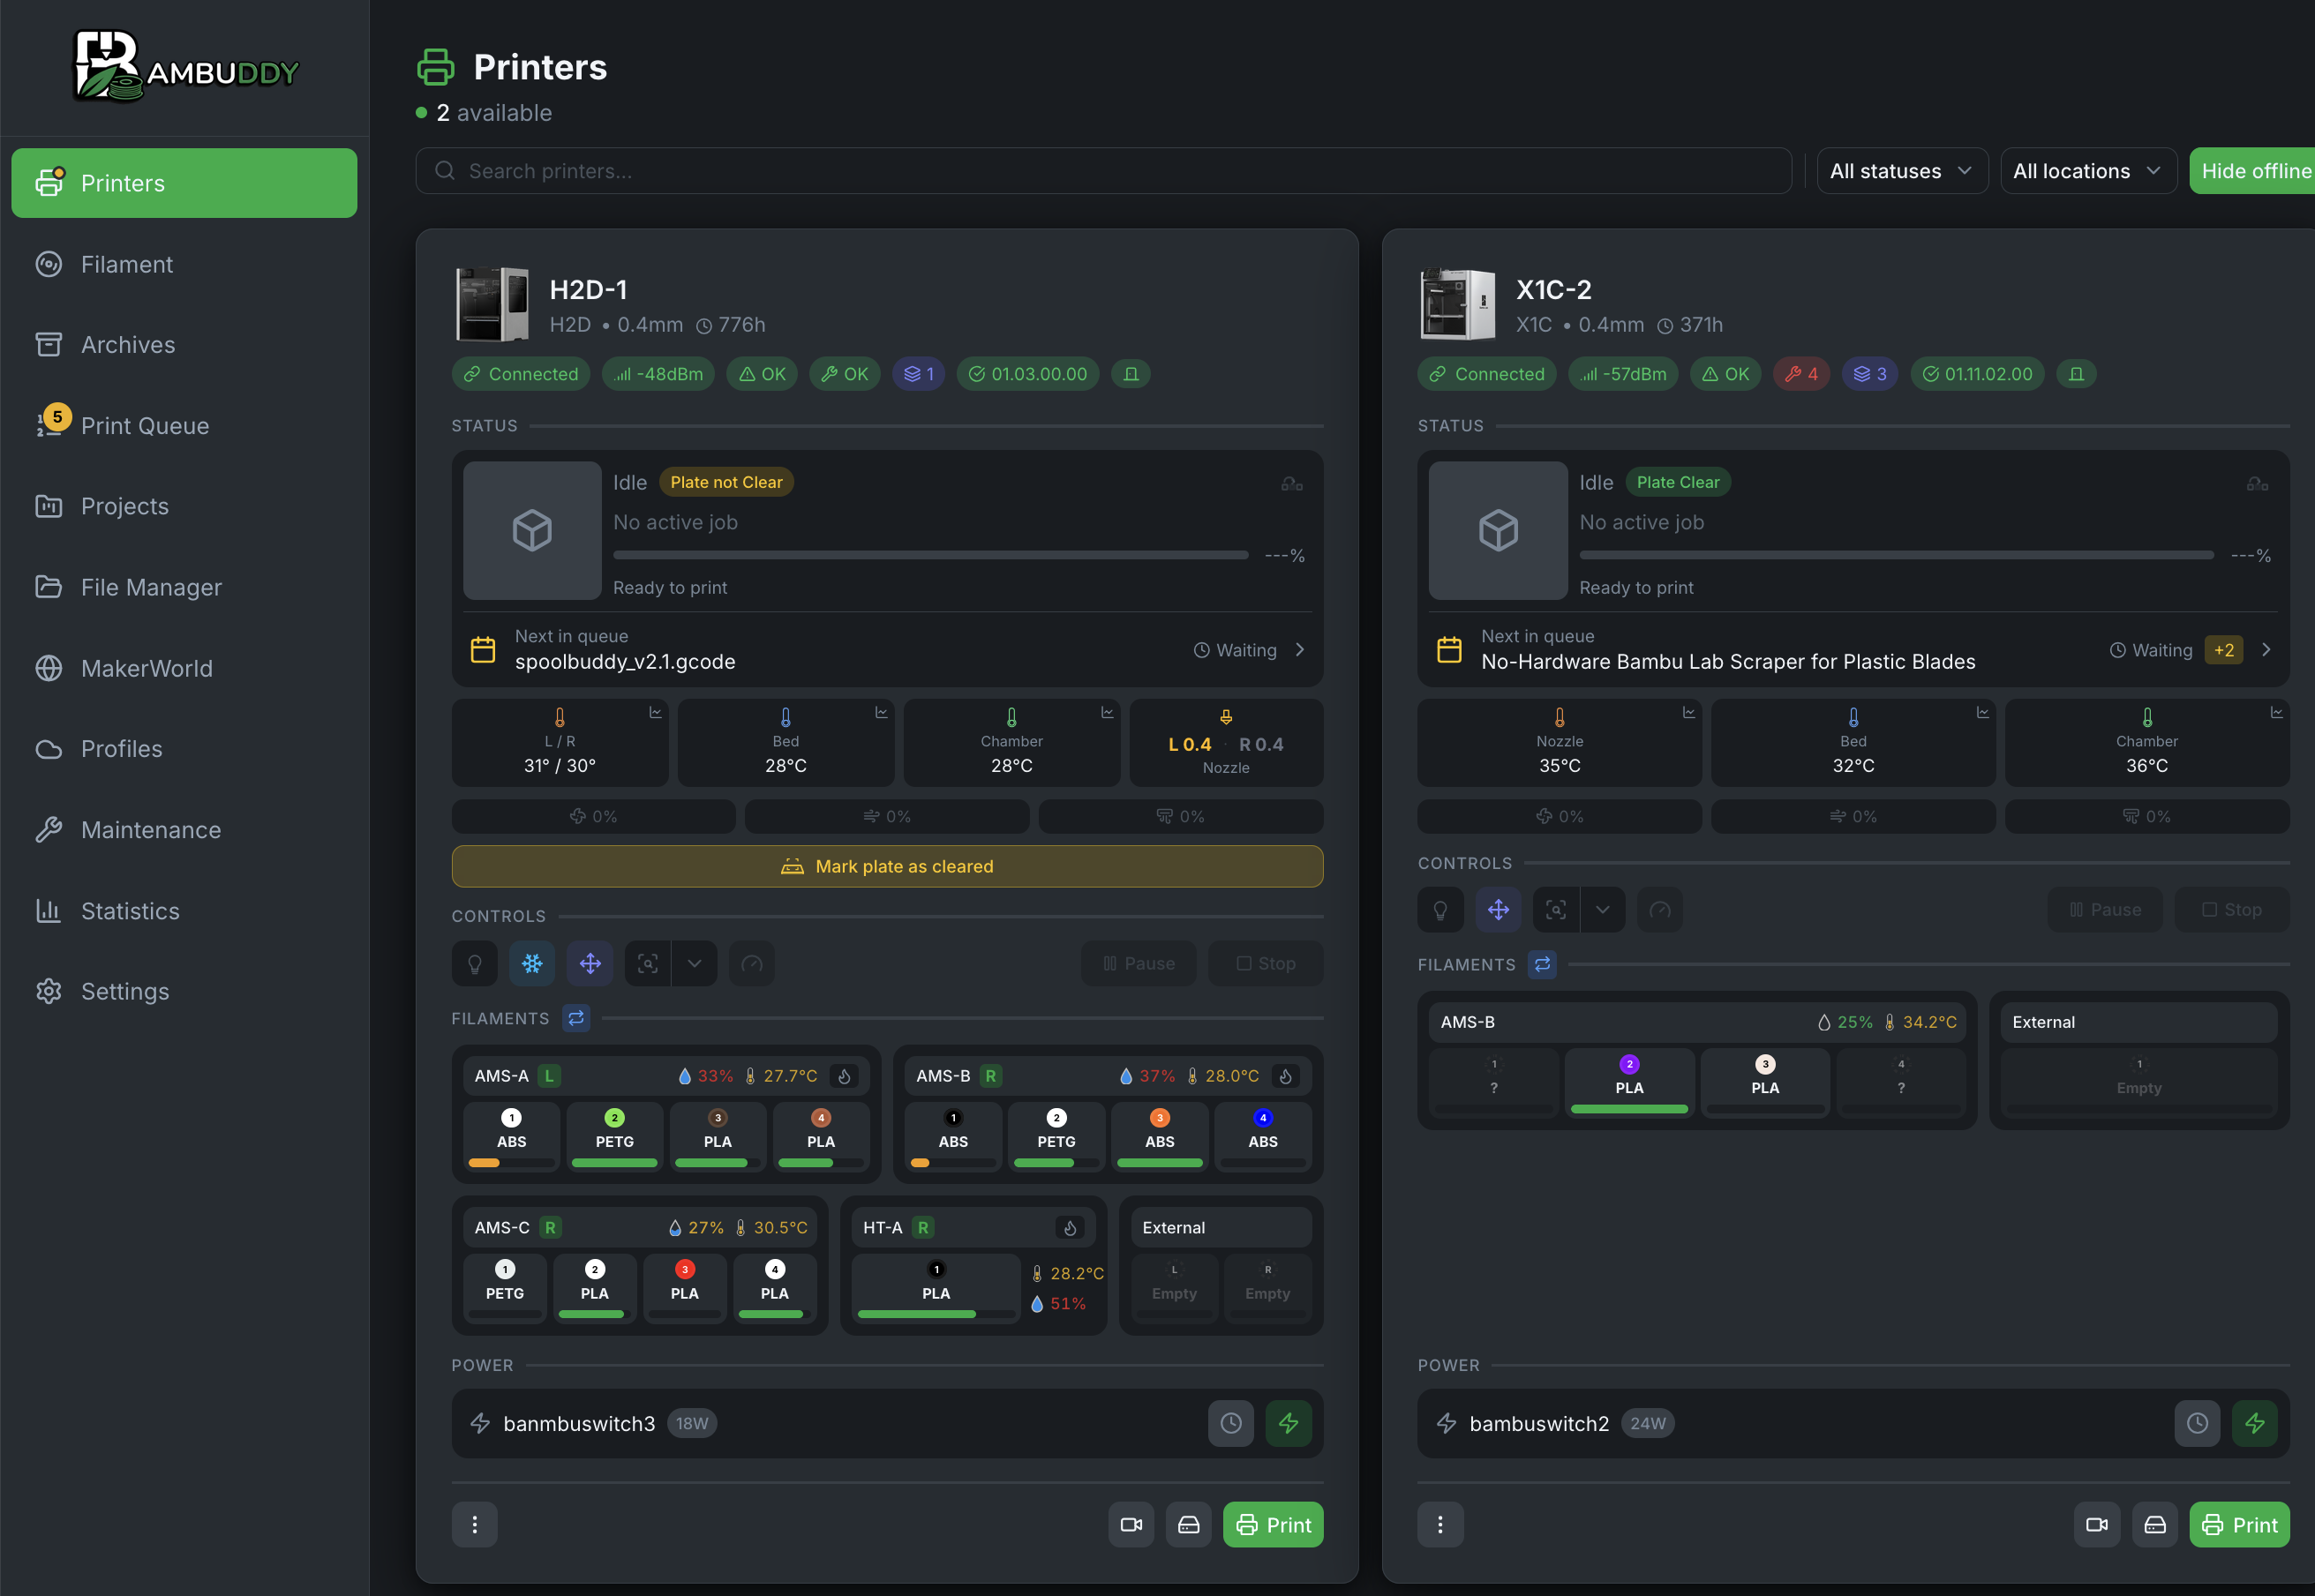
Task: Open the three-dot menu for H2D-1
Action: 475,1525
